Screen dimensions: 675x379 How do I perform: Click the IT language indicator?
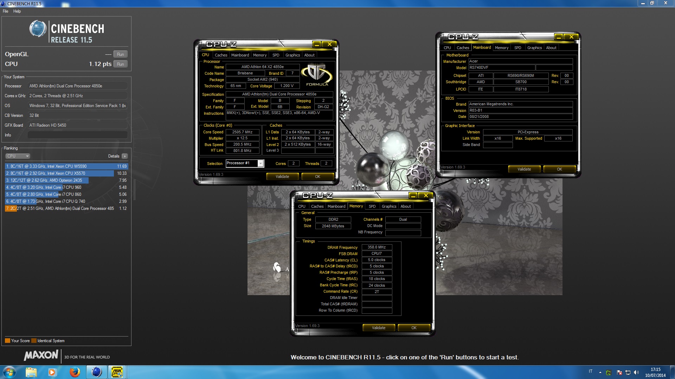click(591, 371)
